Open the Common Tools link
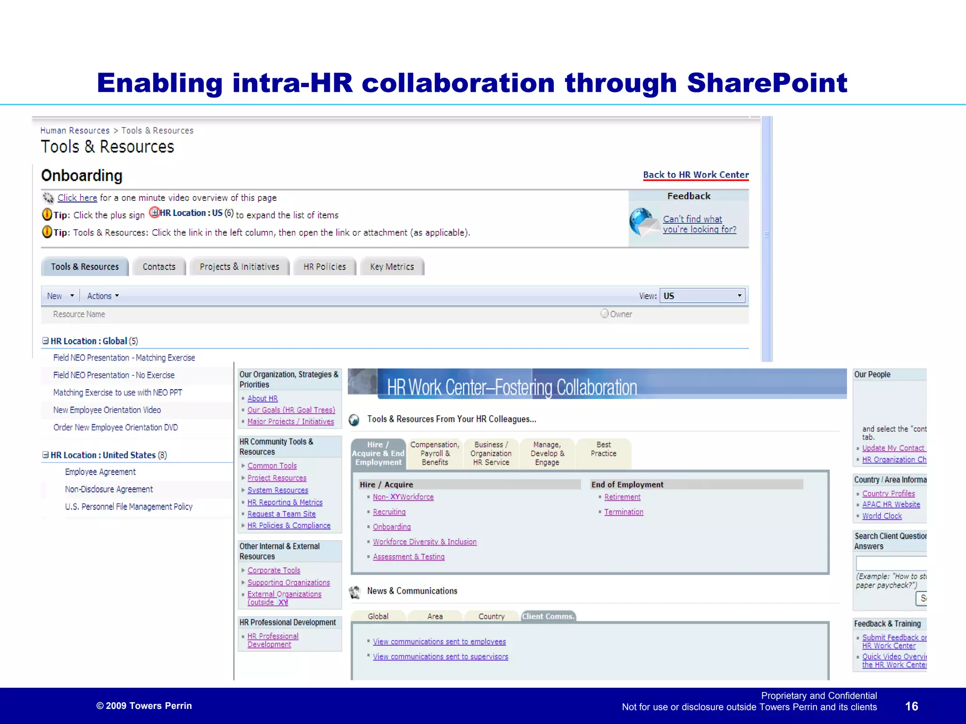Image resolution: width=966 pixels, height=724 pixels. click(272, 466)
